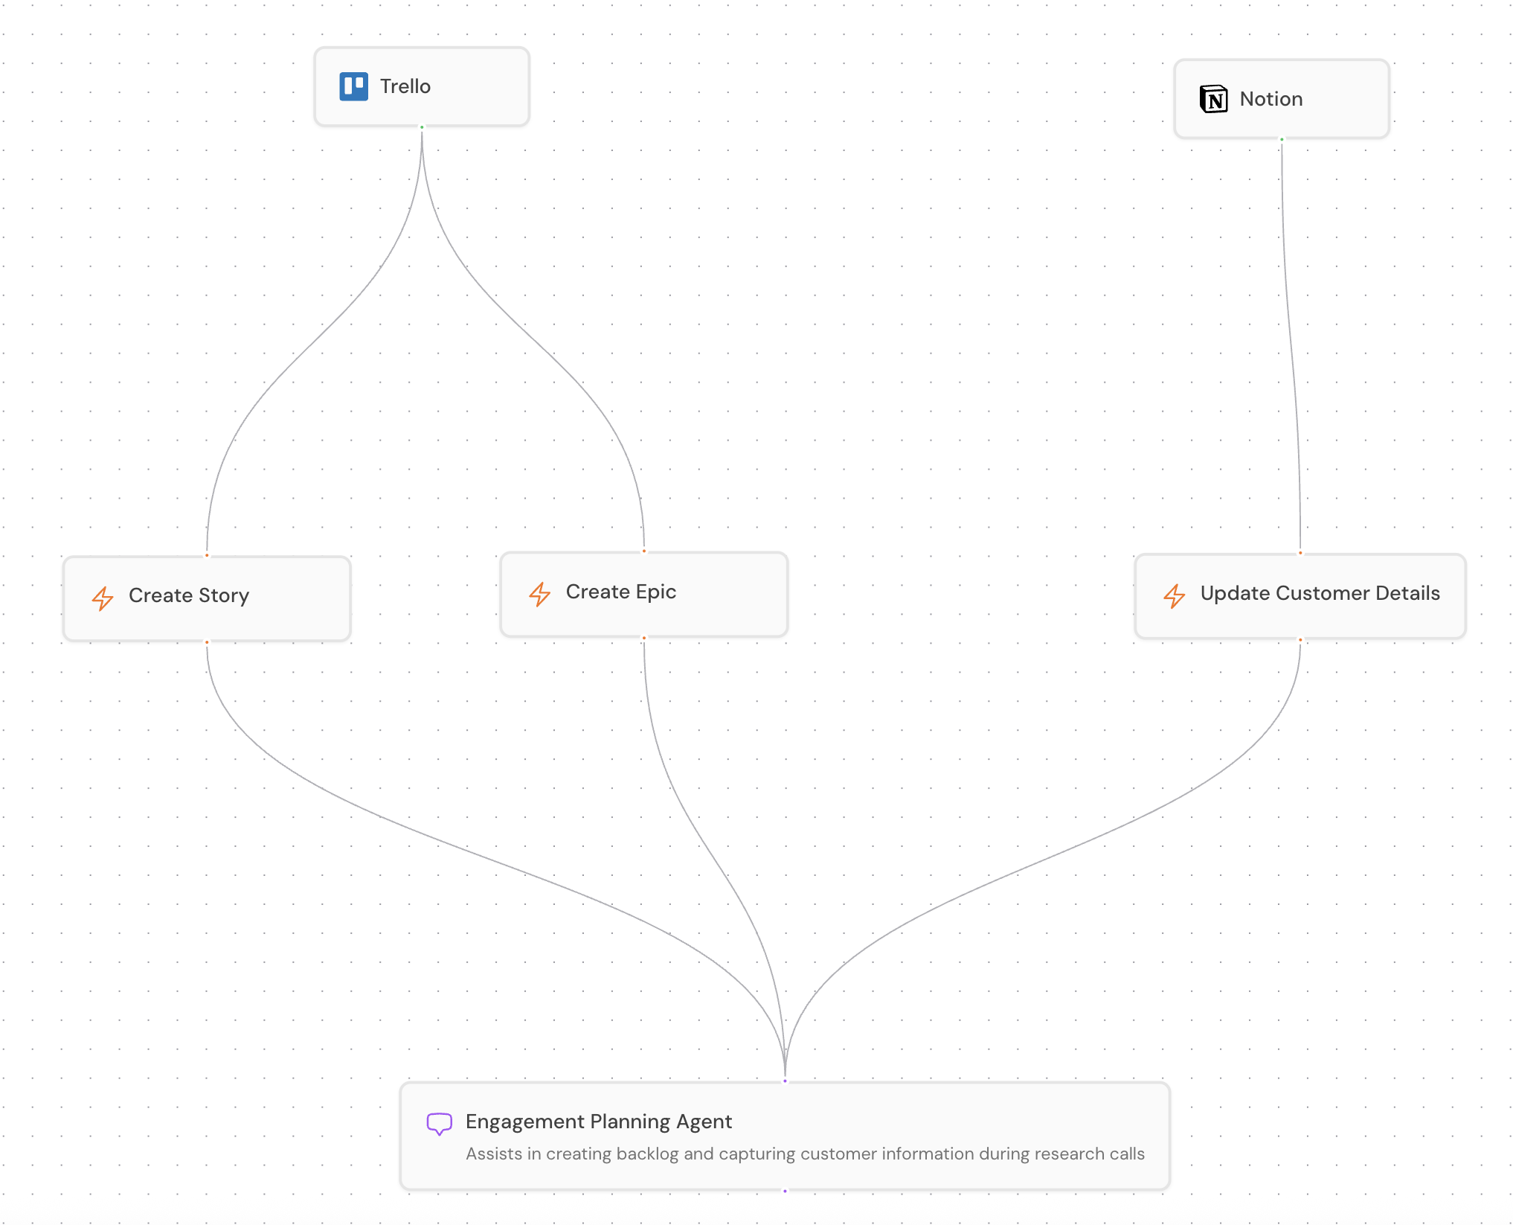Click the lightning icon on Update Customer Details
This screenshot has width=1513, height=1225.
1175,595
